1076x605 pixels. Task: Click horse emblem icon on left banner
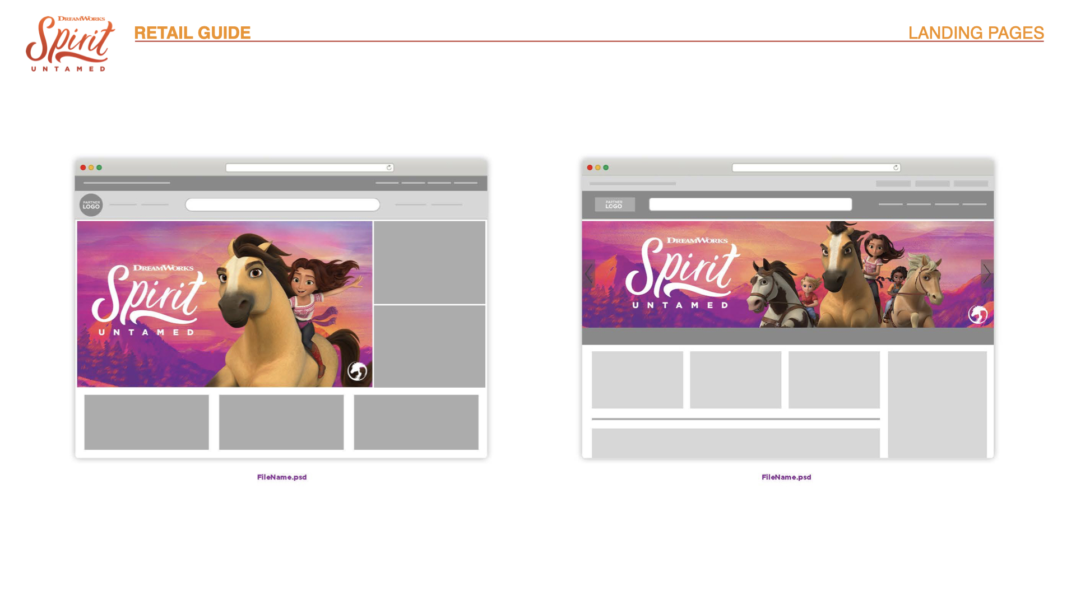(x=357, y=371)
